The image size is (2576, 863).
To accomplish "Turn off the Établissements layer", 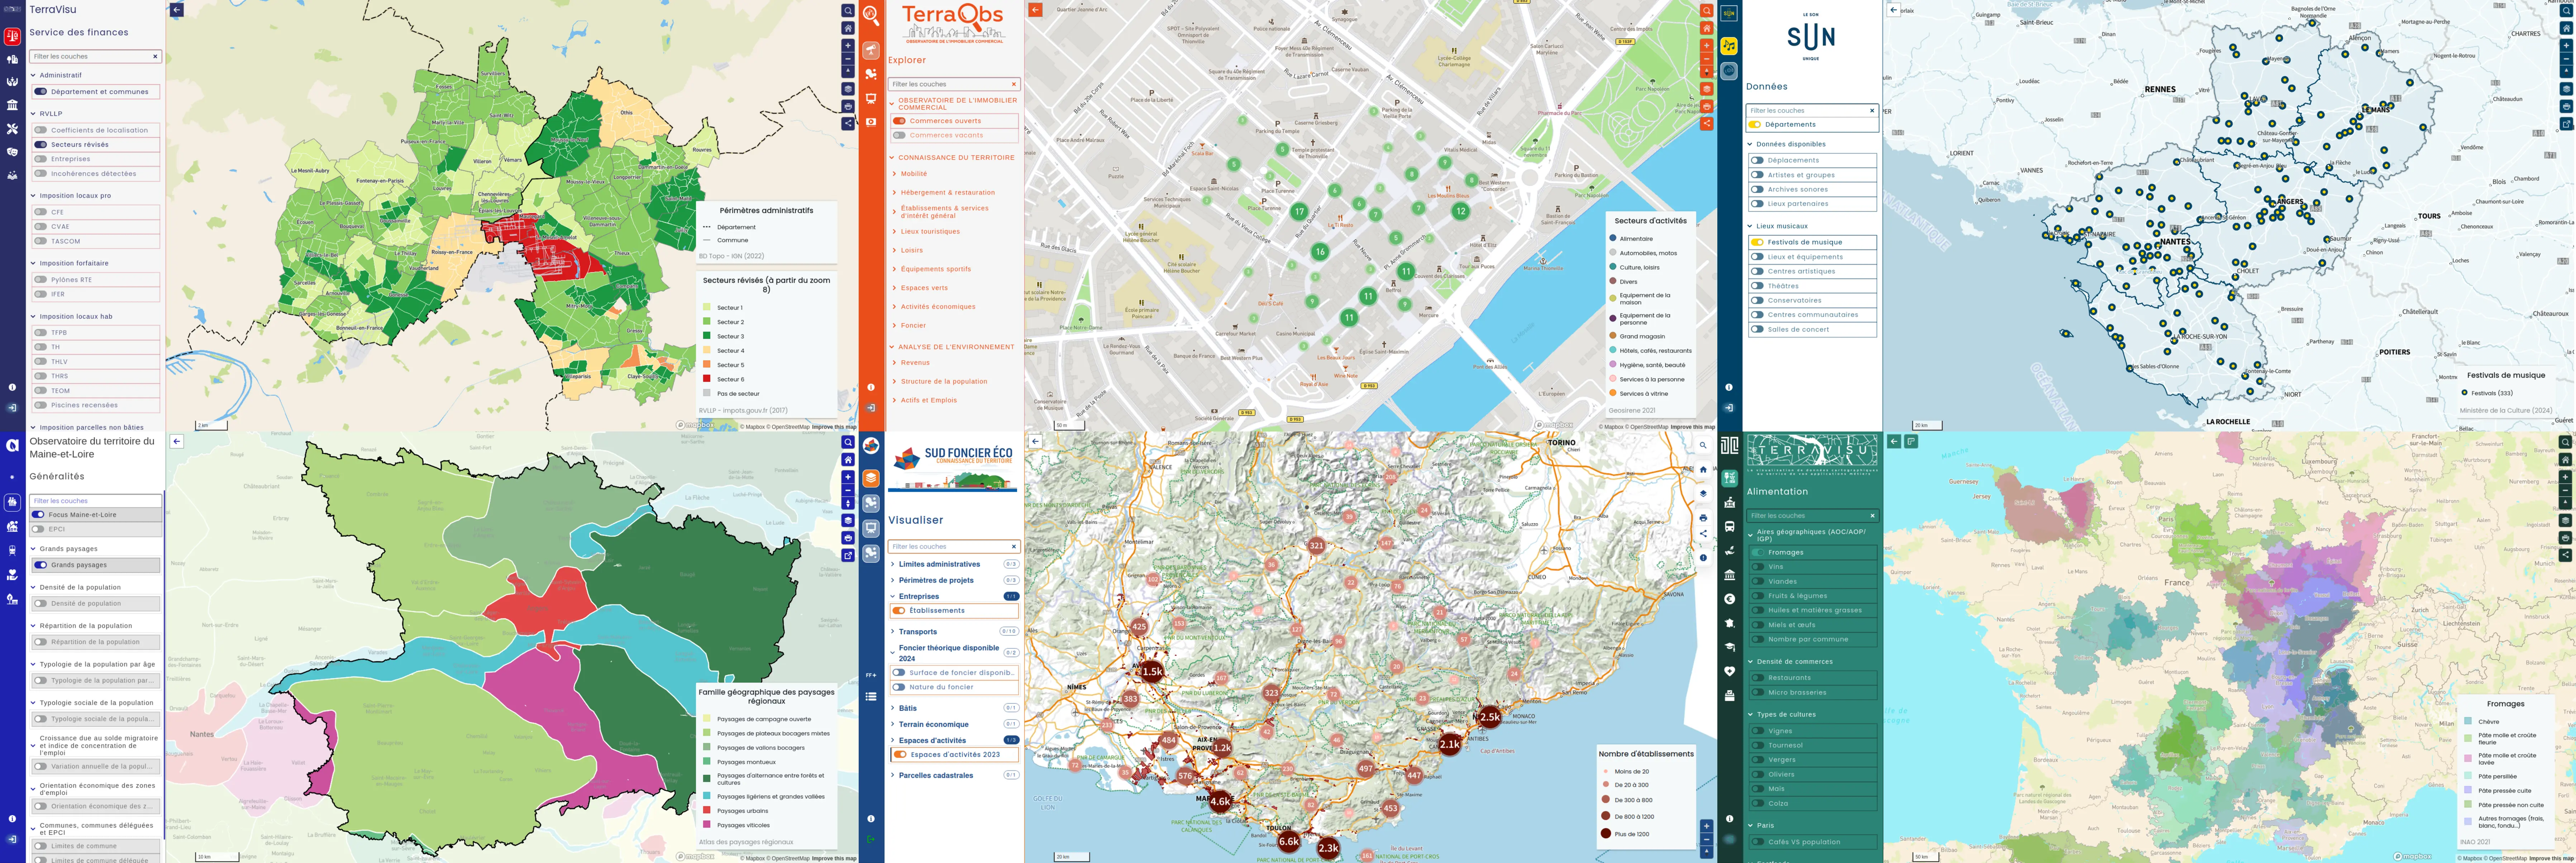I will tap(900, 610).
